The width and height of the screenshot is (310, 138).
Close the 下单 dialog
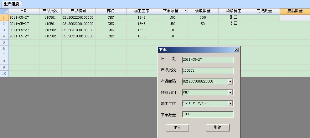point(236,50)
